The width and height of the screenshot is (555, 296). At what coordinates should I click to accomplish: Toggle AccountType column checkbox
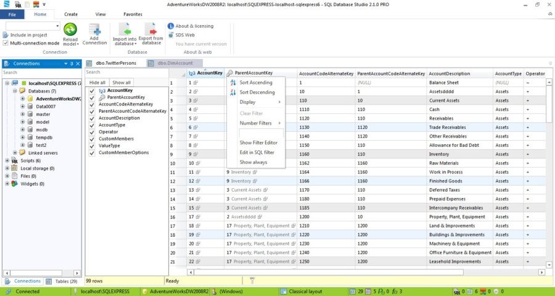tap(92, 125)
